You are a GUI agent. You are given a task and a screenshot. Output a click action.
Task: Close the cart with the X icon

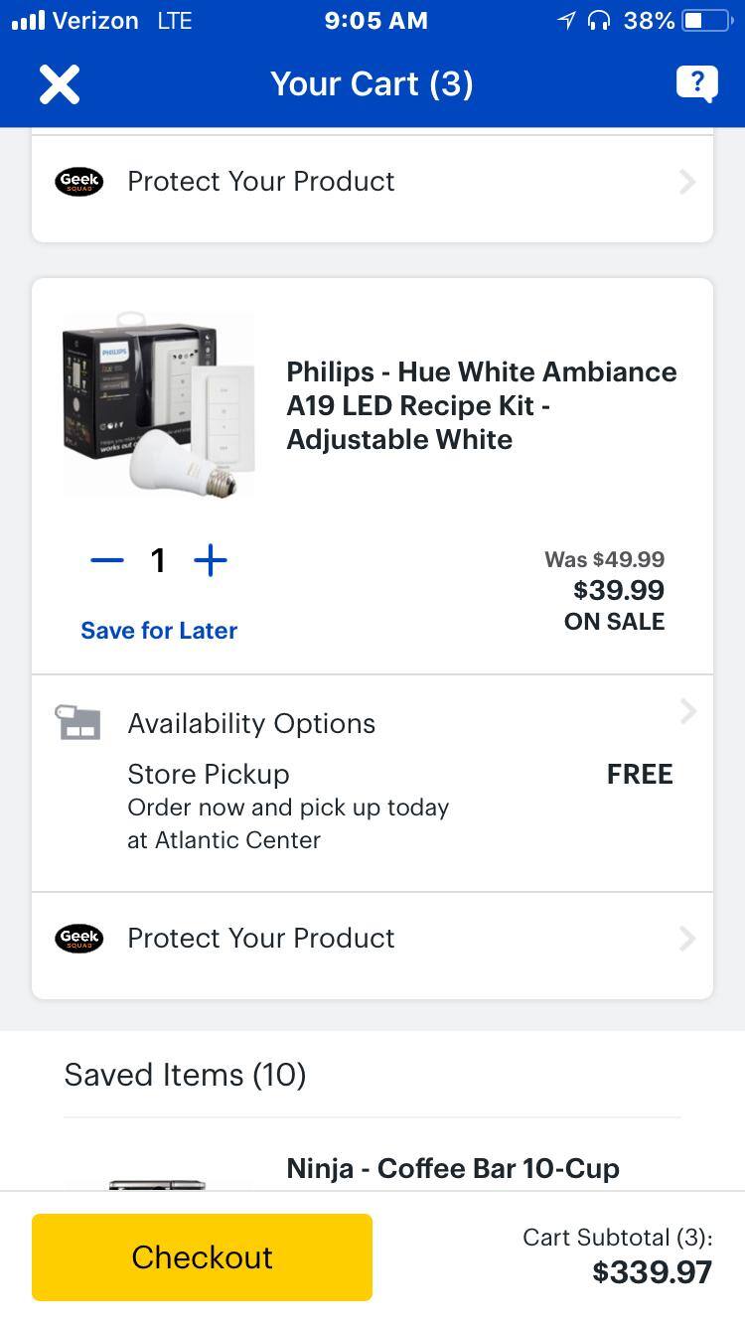(60, 84)
